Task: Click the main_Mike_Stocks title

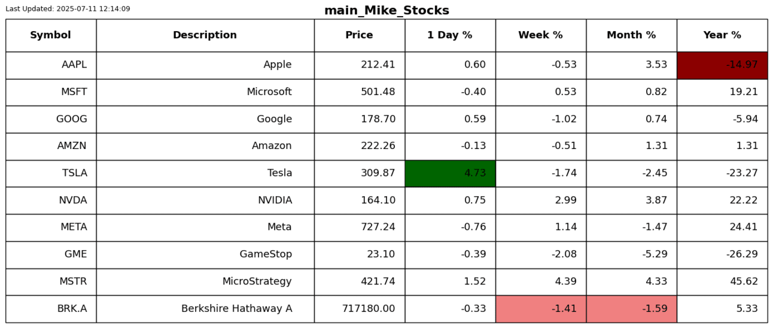Action: [x=386, y=11]
